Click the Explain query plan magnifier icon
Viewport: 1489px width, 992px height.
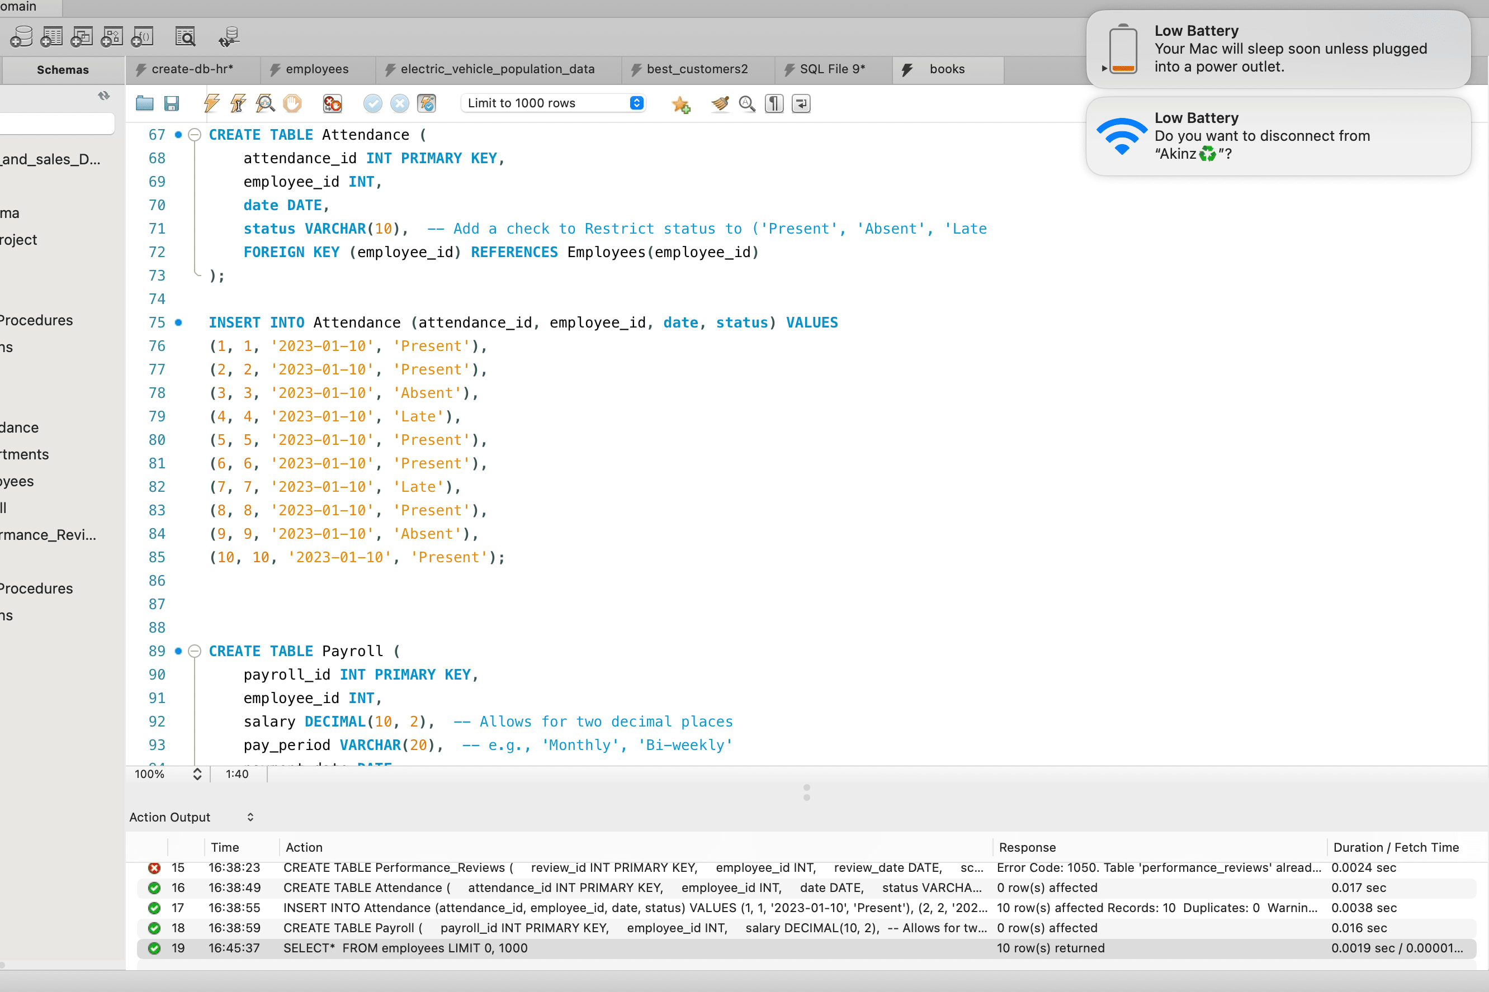click(x=265, y=103)
